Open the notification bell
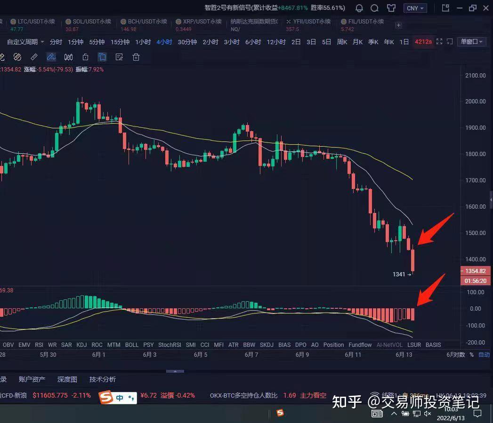The width and height of the screenshot is (493, 423). pyautogui.click(x=359, y=8)
